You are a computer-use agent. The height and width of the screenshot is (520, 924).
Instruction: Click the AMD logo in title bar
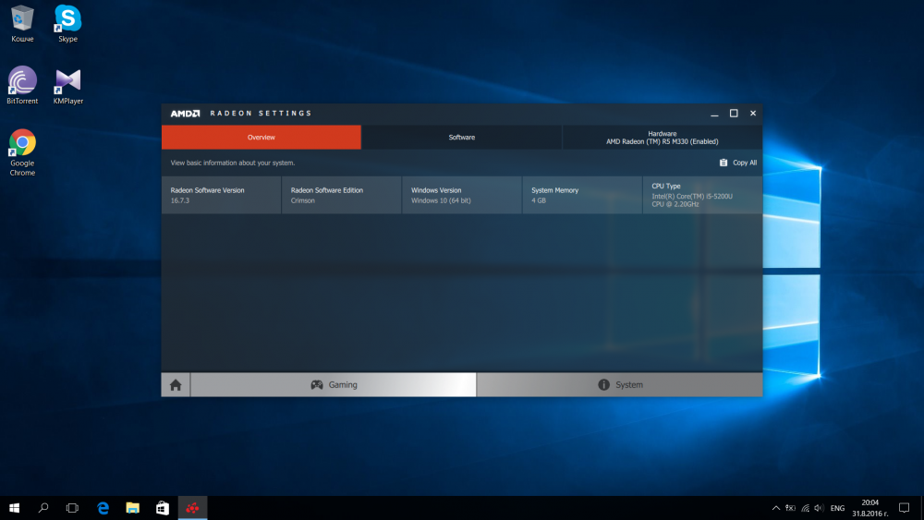coord(185,113)
